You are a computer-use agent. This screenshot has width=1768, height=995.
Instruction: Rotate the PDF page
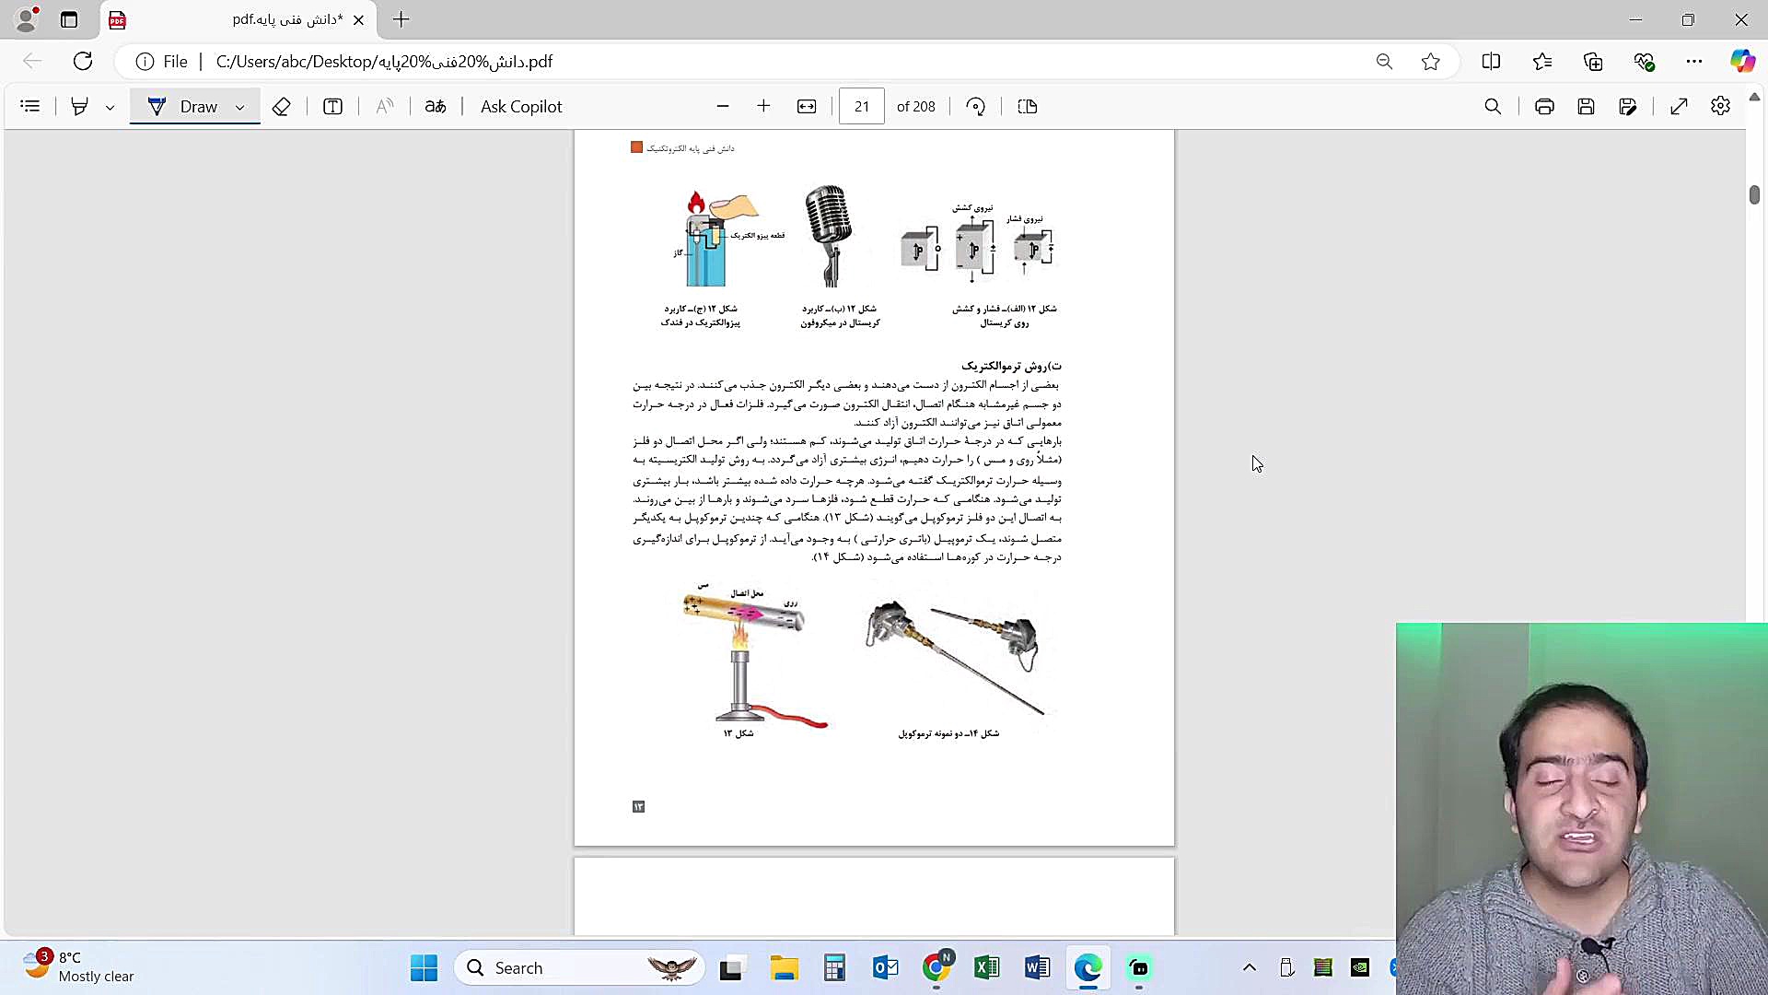click(976, 107)
